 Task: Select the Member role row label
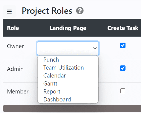pyautogui.click(x=18, y=92)
